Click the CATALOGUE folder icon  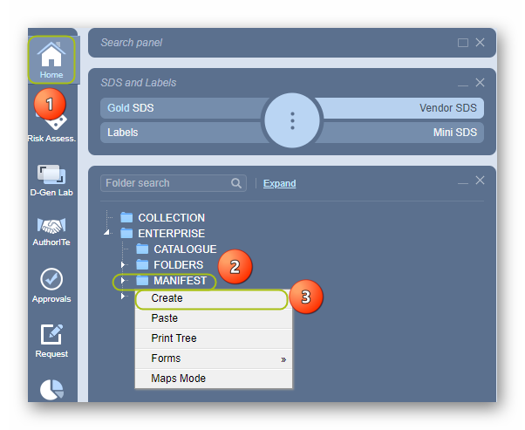pyautogui.click(x=142, y=249)
